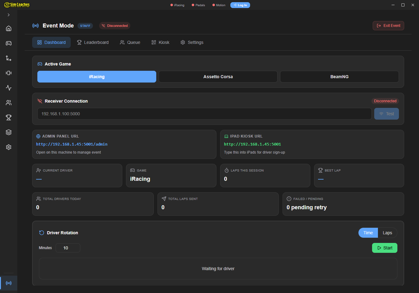This screenshot has height=293, width=419.
Task: Click Exit Event in the top right
Action: [x=388, y=26]
